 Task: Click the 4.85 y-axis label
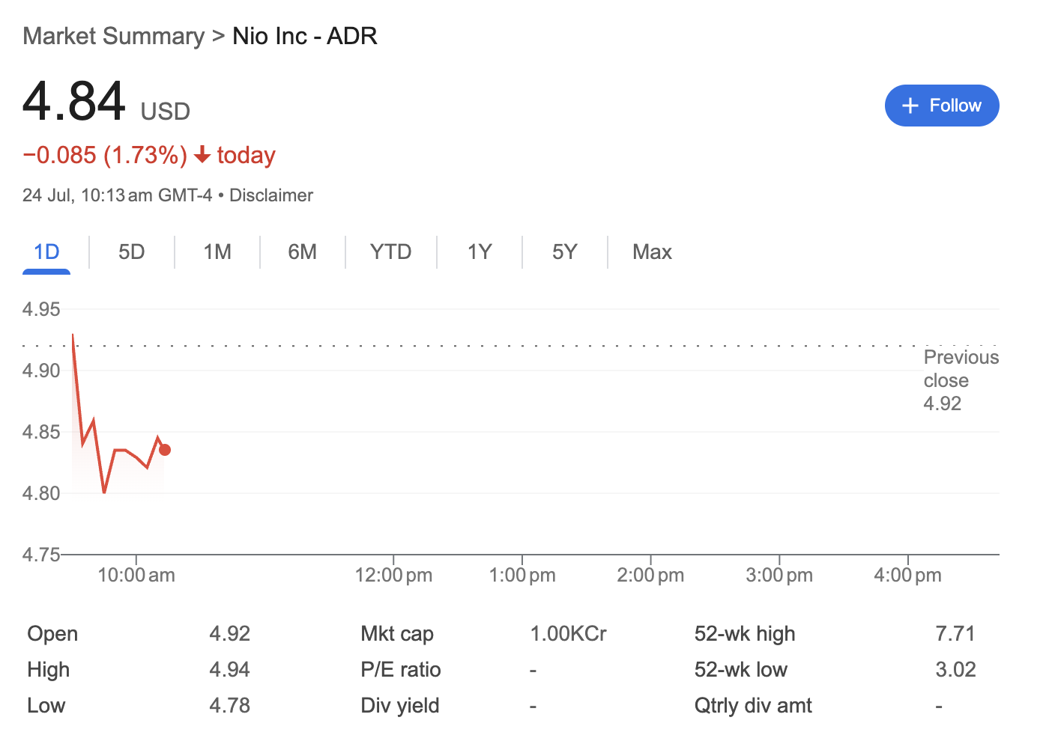pos(41,432)
